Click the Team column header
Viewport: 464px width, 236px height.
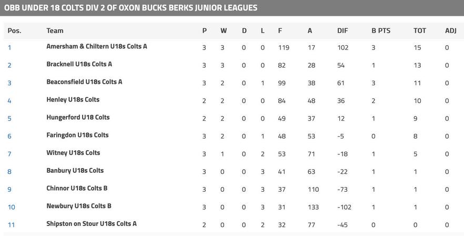[x=55, y=31]
